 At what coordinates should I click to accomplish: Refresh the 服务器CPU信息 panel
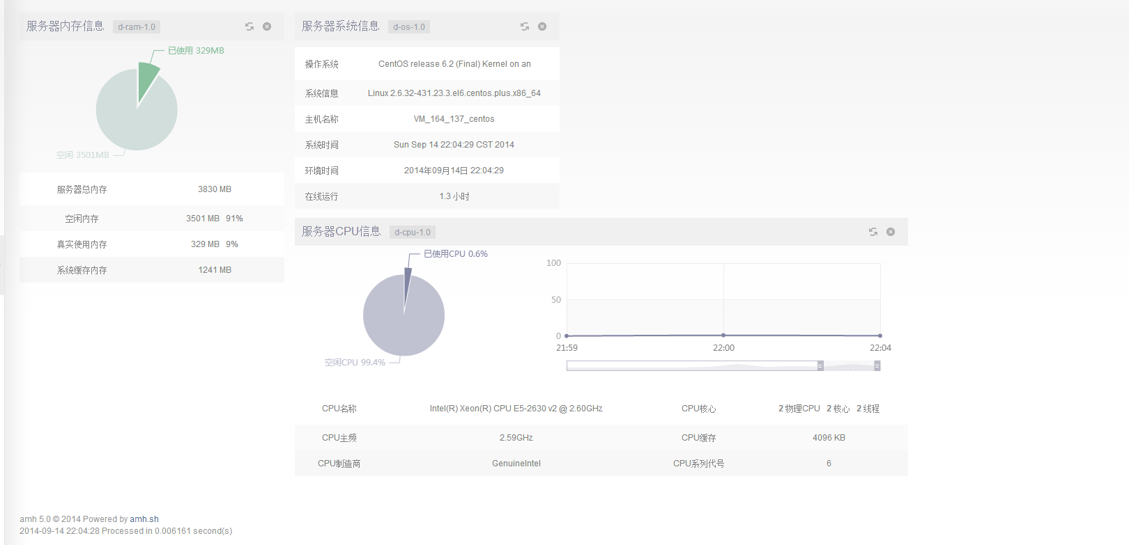click(873, 232)
